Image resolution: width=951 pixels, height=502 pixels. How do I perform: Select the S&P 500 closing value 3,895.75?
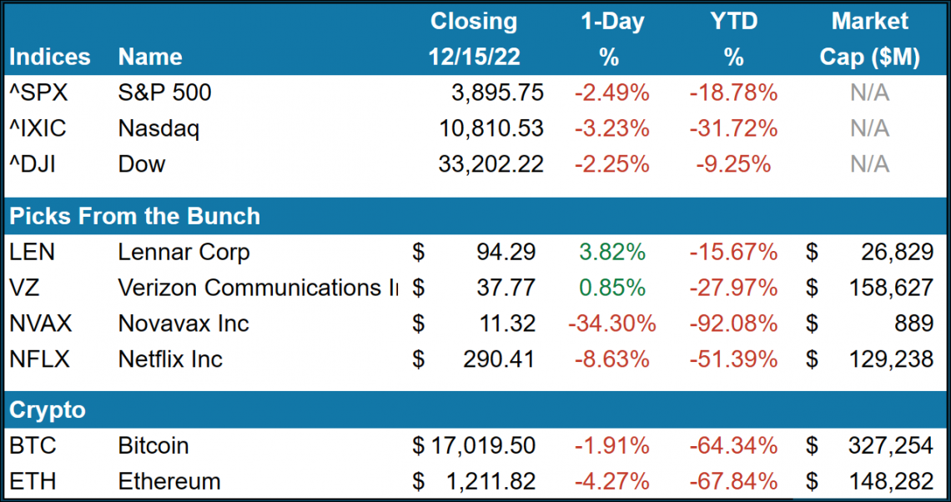point(495,93)
